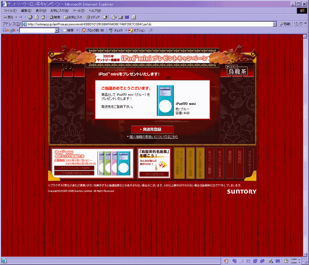The image size is (309, 265).
Task: Click the キャンペーンルール説明 button
Action: click(74, 168)
